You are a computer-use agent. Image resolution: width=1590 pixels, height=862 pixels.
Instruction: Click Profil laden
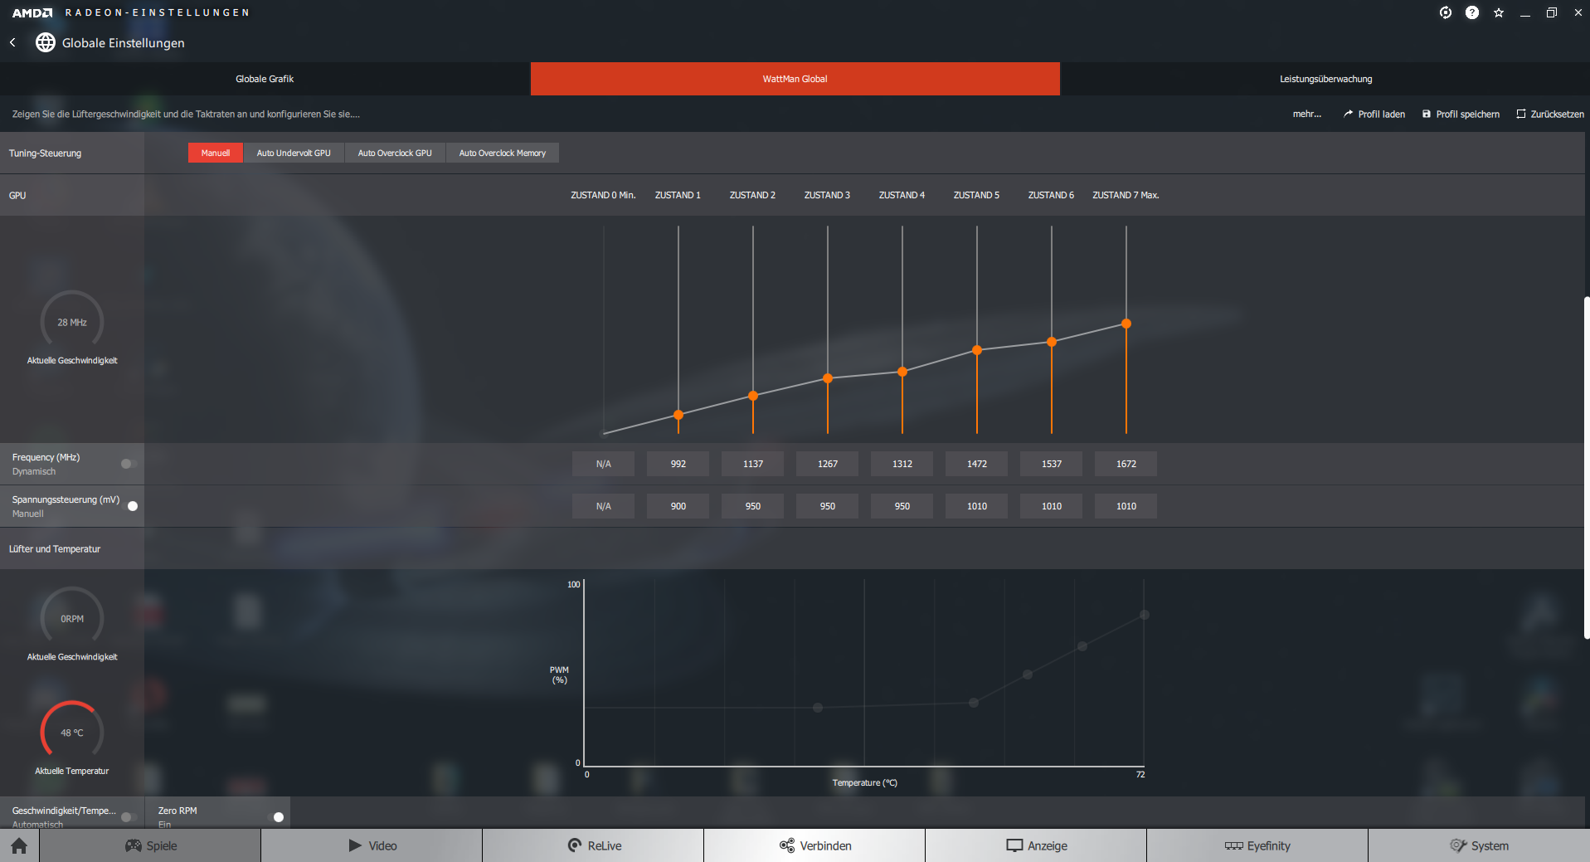coord(1374,114)
